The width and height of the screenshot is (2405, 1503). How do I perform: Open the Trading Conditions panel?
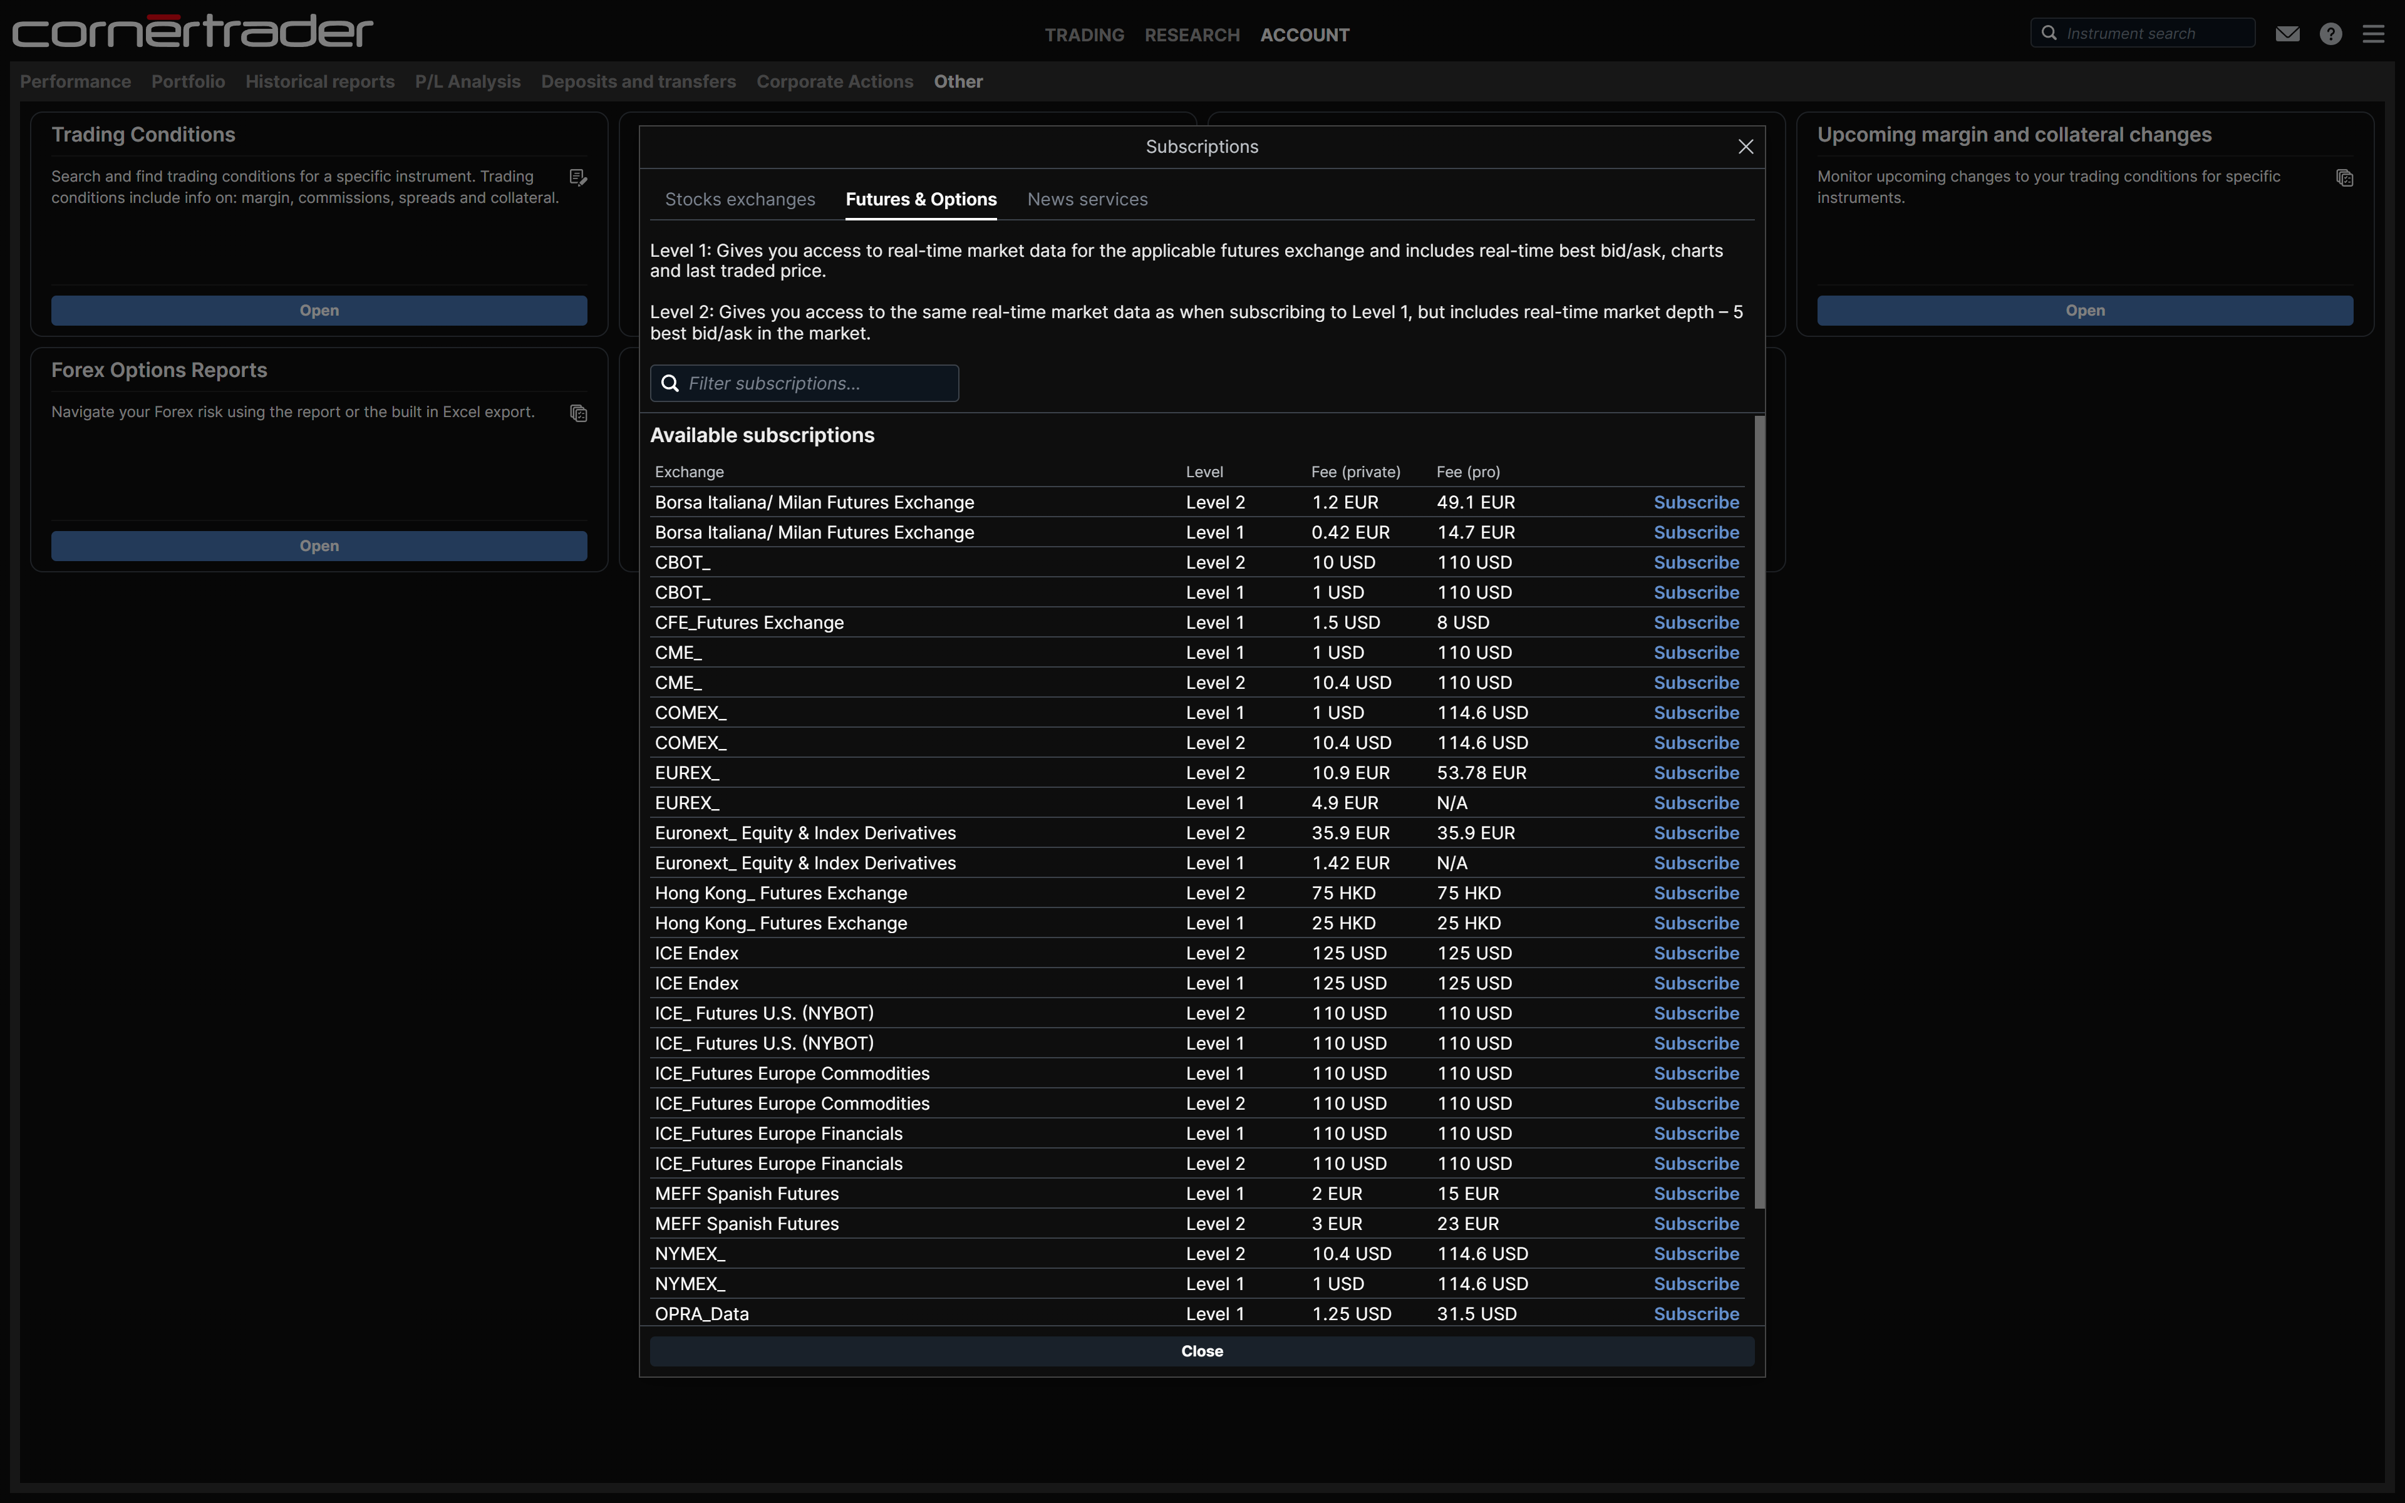[319, 311]
